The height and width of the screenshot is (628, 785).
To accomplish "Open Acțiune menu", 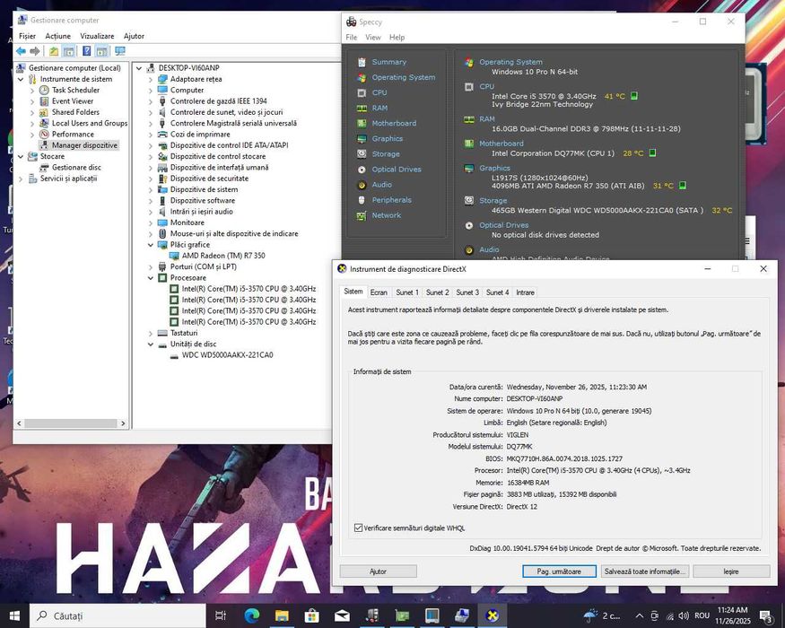I will pos(58,36).
